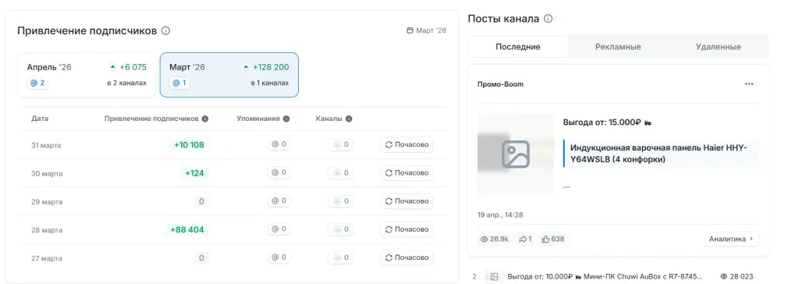Click mentions @ 0 badge for 28 марта

point(279,229)
